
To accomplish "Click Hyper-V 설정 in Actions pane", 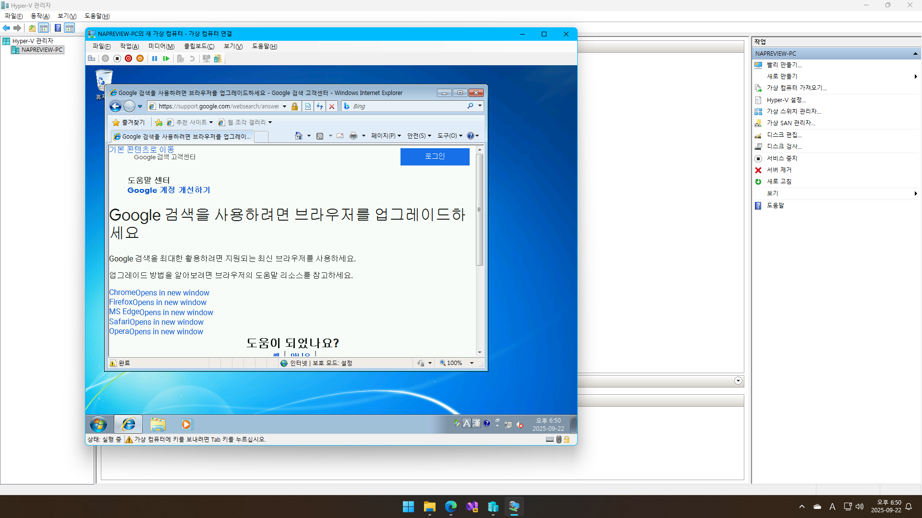I will coord(786,100).
